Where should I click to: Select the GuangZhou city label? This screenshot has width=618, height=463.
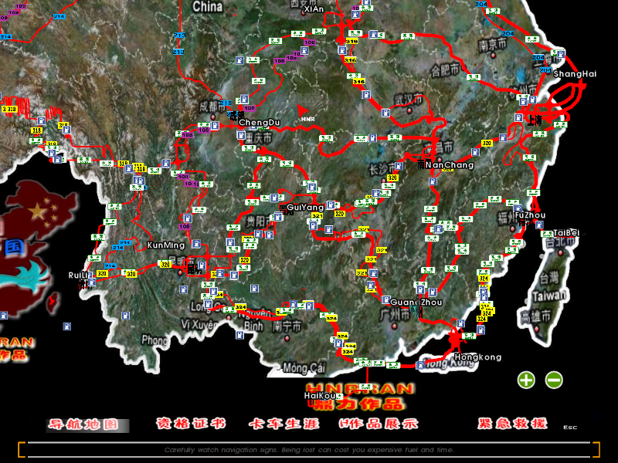416,302
